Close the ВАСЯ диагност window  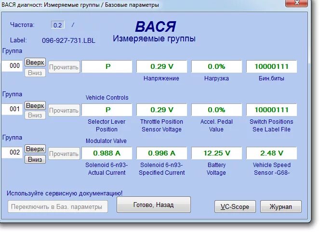pos(296,3)
